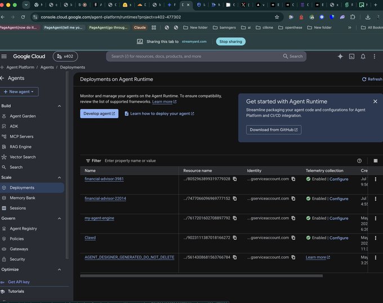This screenshot has width=383, height=303.
Task: Open Policies in the sidebar
Action: [16, 239]
